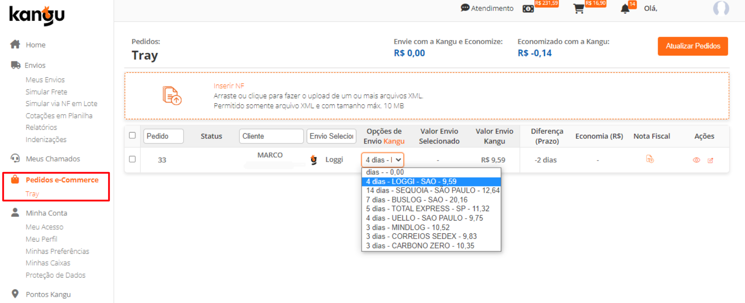Open Meu Perfil
The width and height of the screenshot is (745, 303).
(x=41, y=239)
